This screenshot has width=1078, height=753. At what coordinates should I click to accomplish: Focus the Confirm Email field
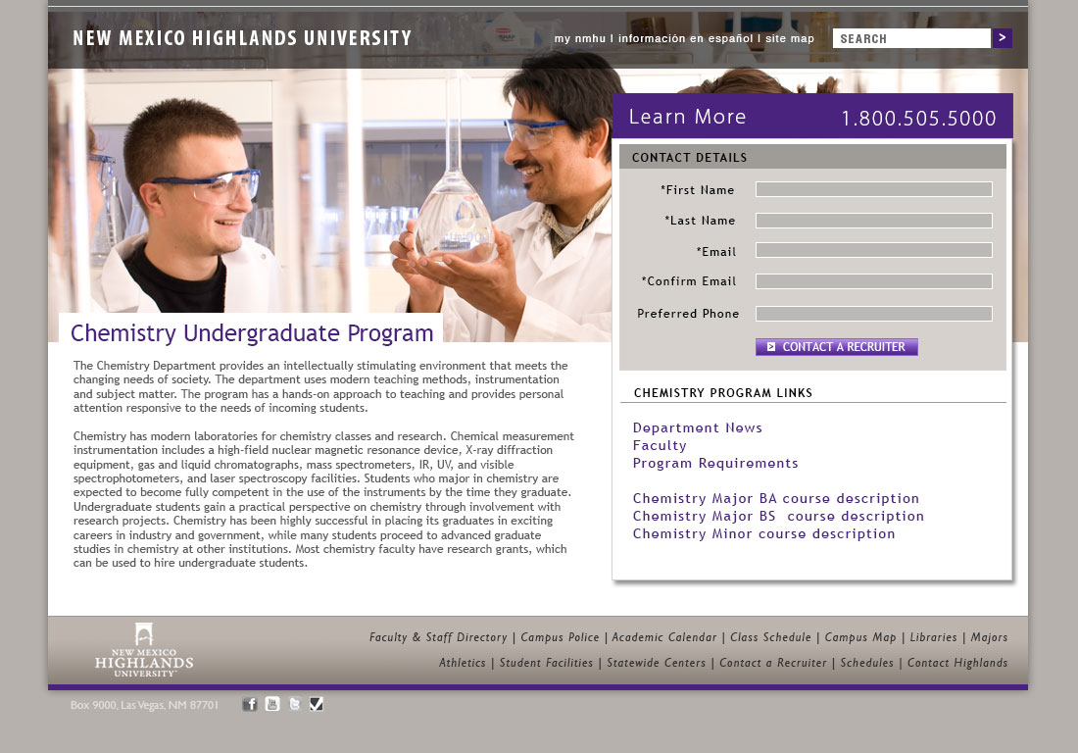tap(874, 281)
